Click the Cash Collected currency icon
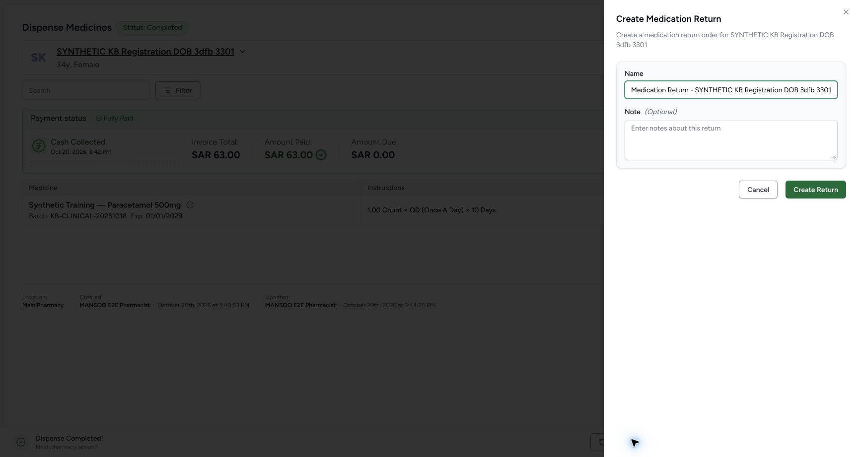858x457 pixels. click(39, 146)
